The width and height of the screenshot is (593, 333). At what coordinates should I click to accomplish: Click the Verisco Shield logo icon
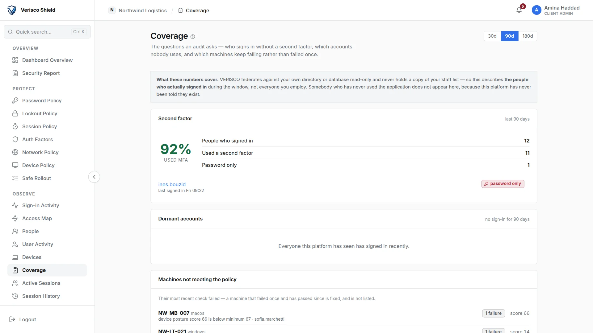pyautogui.click(x=12, y=10)
